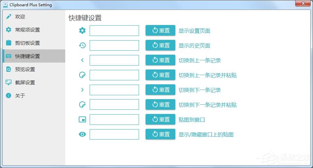
Task: Click the hotkey field for 切换到下一条记录
Action: [x=114, y=90]
